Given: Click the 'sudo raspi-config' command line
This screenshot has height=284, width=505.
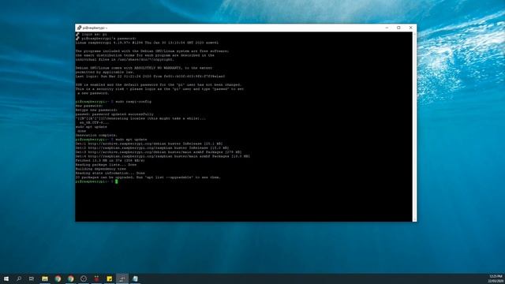Looking at the screenshot, I should pos(114,102).
